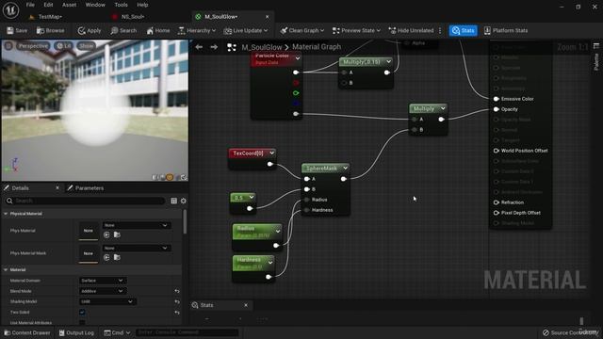The height and width of the screenshot is (339, 603).
Task: Open the viewport Show menu
Action: 86,46
